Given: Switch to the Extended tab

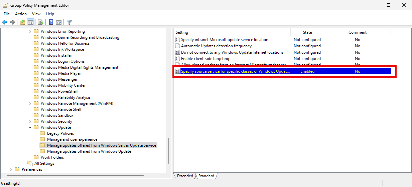Looking at the screenshot, I should pos(185,176).
